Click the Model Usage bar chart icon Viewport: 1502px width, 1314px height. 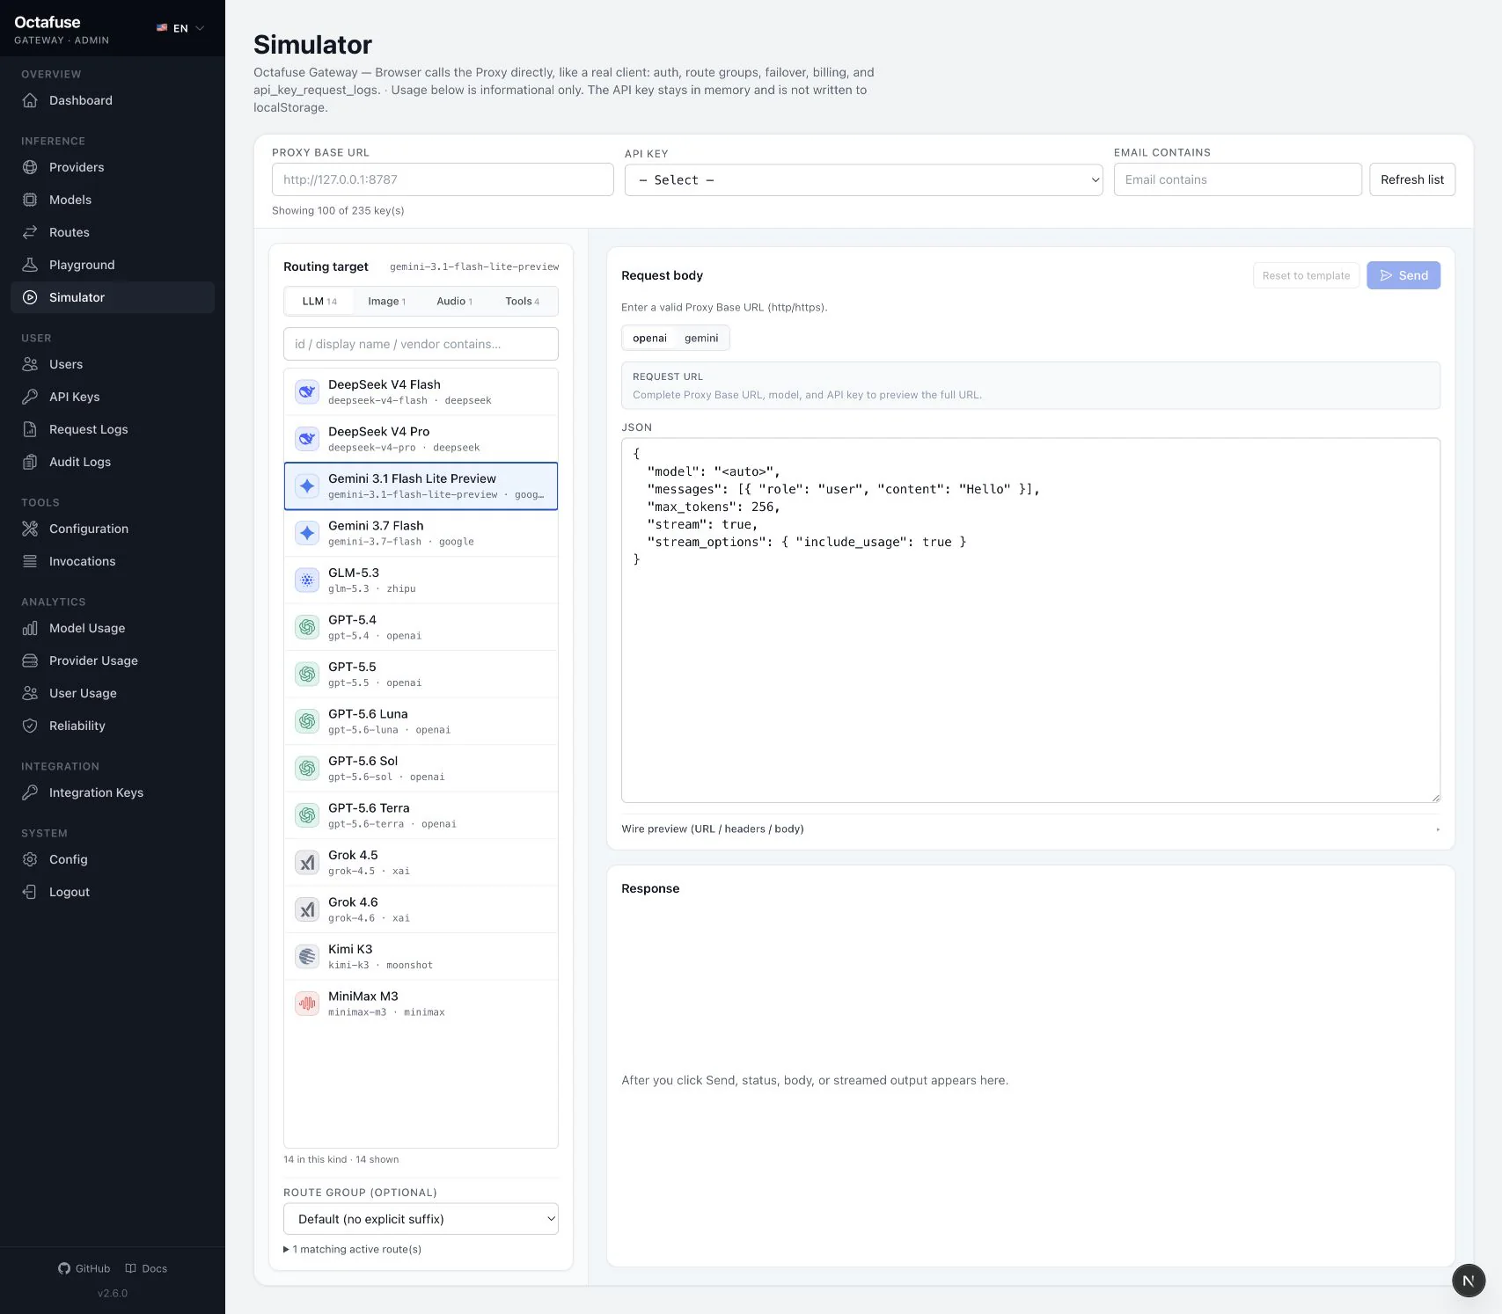[x=30, y=628]
